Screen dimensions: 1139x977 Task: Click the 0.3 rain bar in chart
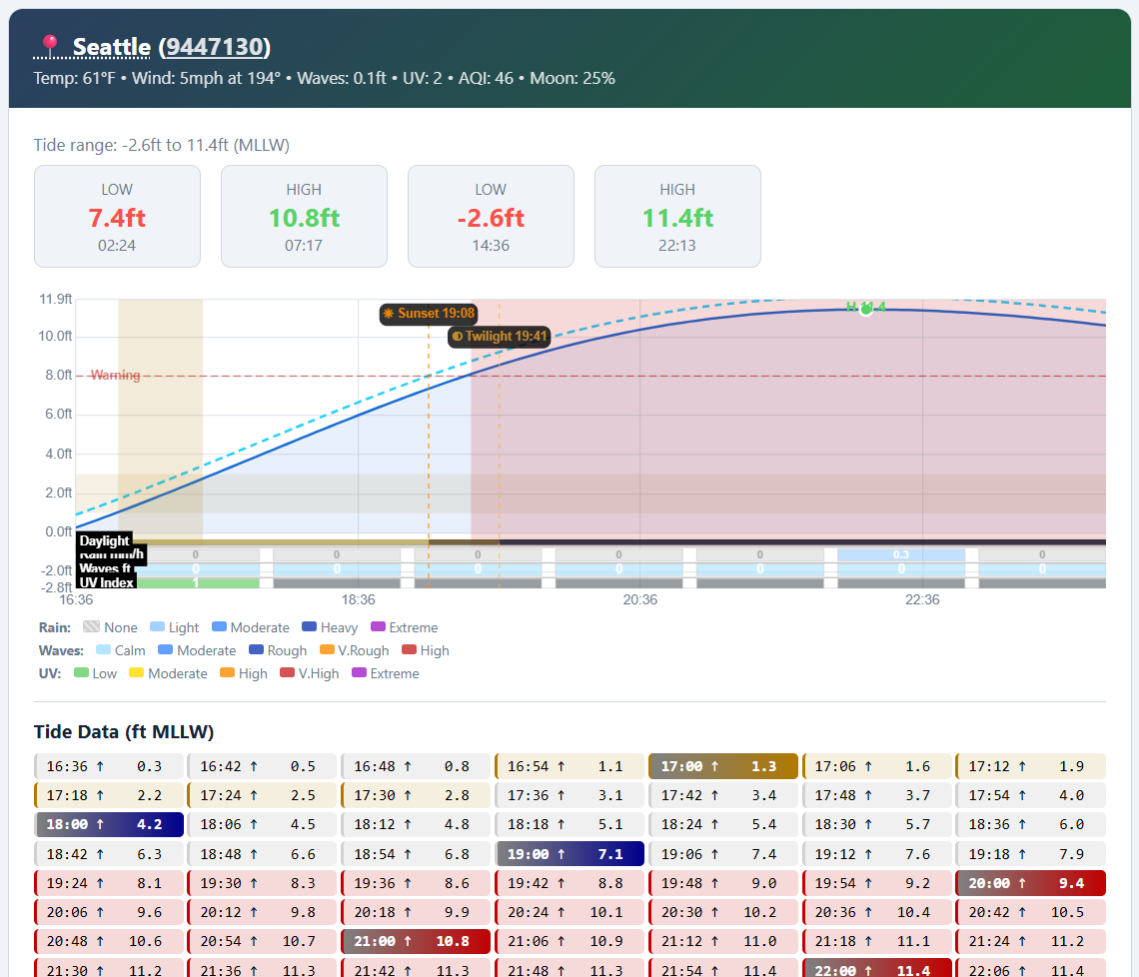click(x=901, y=555)
